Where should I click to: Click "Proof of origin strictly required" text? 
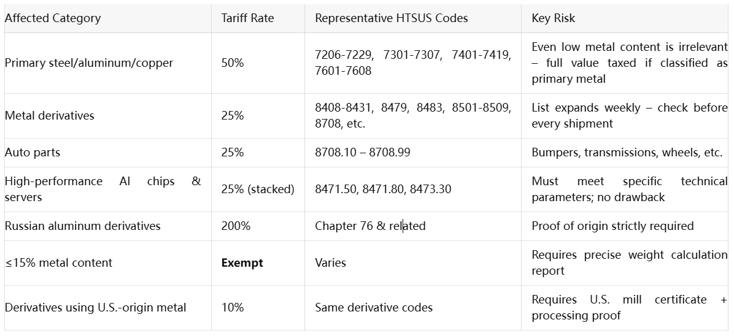(612, 226)
